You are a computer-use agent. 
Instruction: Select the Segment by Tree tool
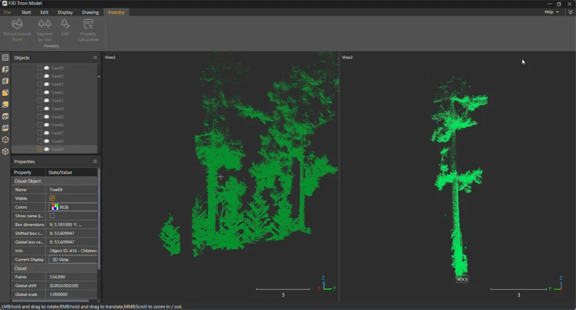click(44, 24)
